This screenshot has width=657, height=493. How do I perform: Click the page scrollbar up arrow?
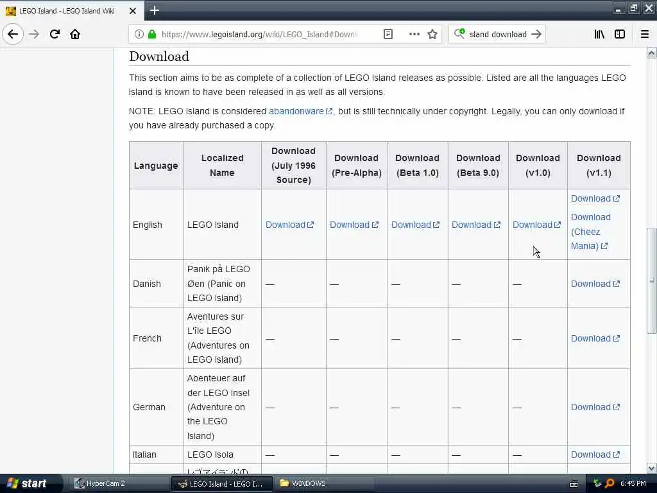tap(651, 53)
